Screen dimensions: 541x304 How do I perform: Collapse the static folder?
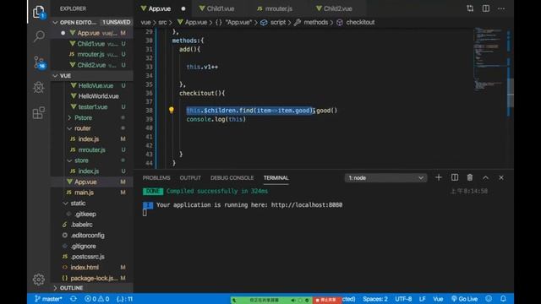(78, 203)
